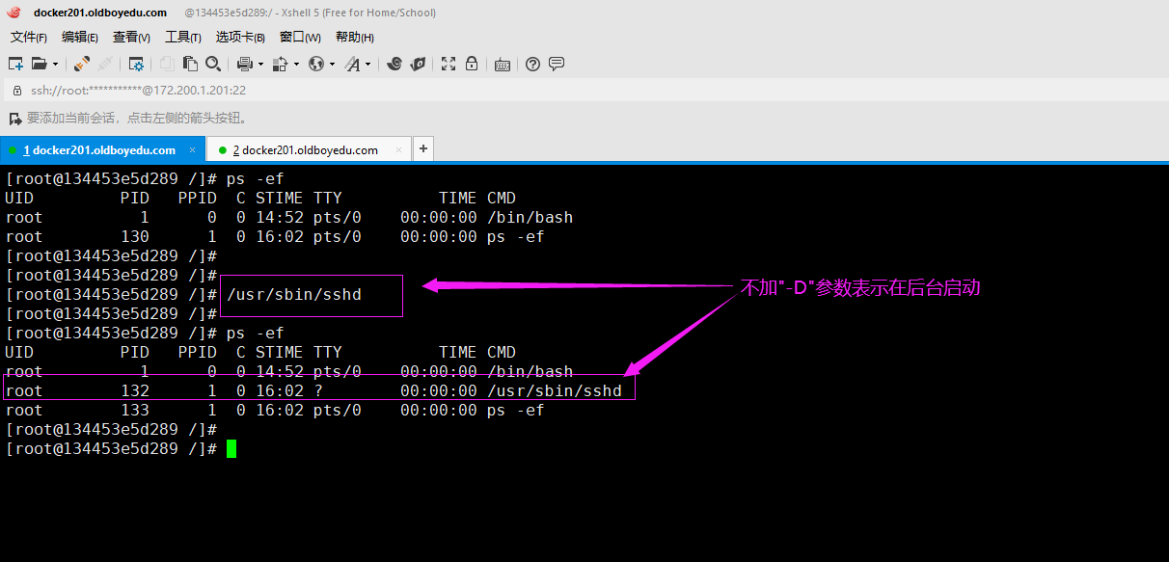Open the 工具 (Tools) menu
The height and width of the screenshot is (562, 1169).
[182, 37]
